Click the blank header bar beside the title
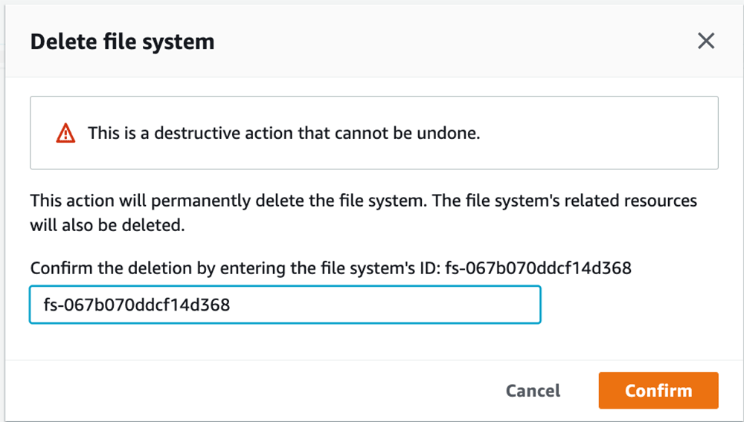The width and height of the screenshot is (744, 422). tap(451, 42)
